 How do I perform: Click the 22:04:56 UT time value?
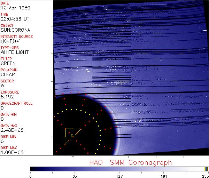(14, 18)
